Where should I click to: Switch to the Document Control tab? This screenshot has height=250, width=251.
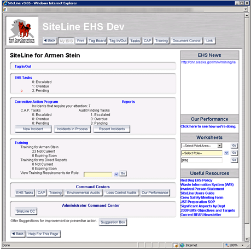coord(186,40)
